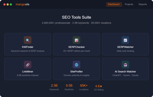Click the 65K+ stat value
The width and height of the screenshot is (153, 97).
pos(84,86)
